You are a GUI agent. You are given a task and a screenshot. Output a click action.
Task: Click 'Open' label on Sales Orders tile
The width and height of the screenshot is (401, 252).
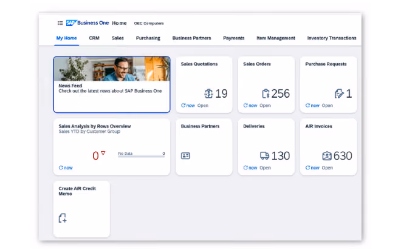[265, 105]
